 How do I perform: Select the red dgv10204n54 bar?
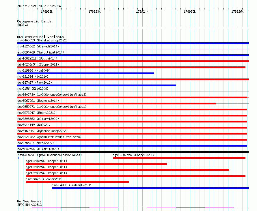(96, 164)
